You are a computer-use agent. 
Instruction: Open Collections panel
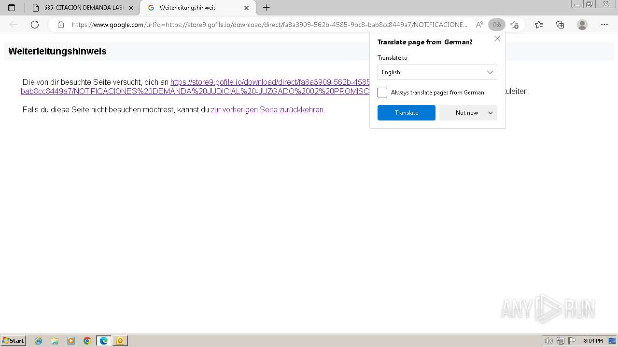point(560,25)
